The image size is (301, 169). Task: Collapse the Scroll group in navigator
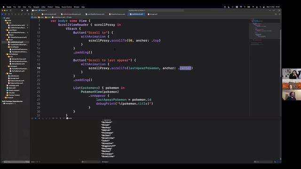[x=6, y=39]
